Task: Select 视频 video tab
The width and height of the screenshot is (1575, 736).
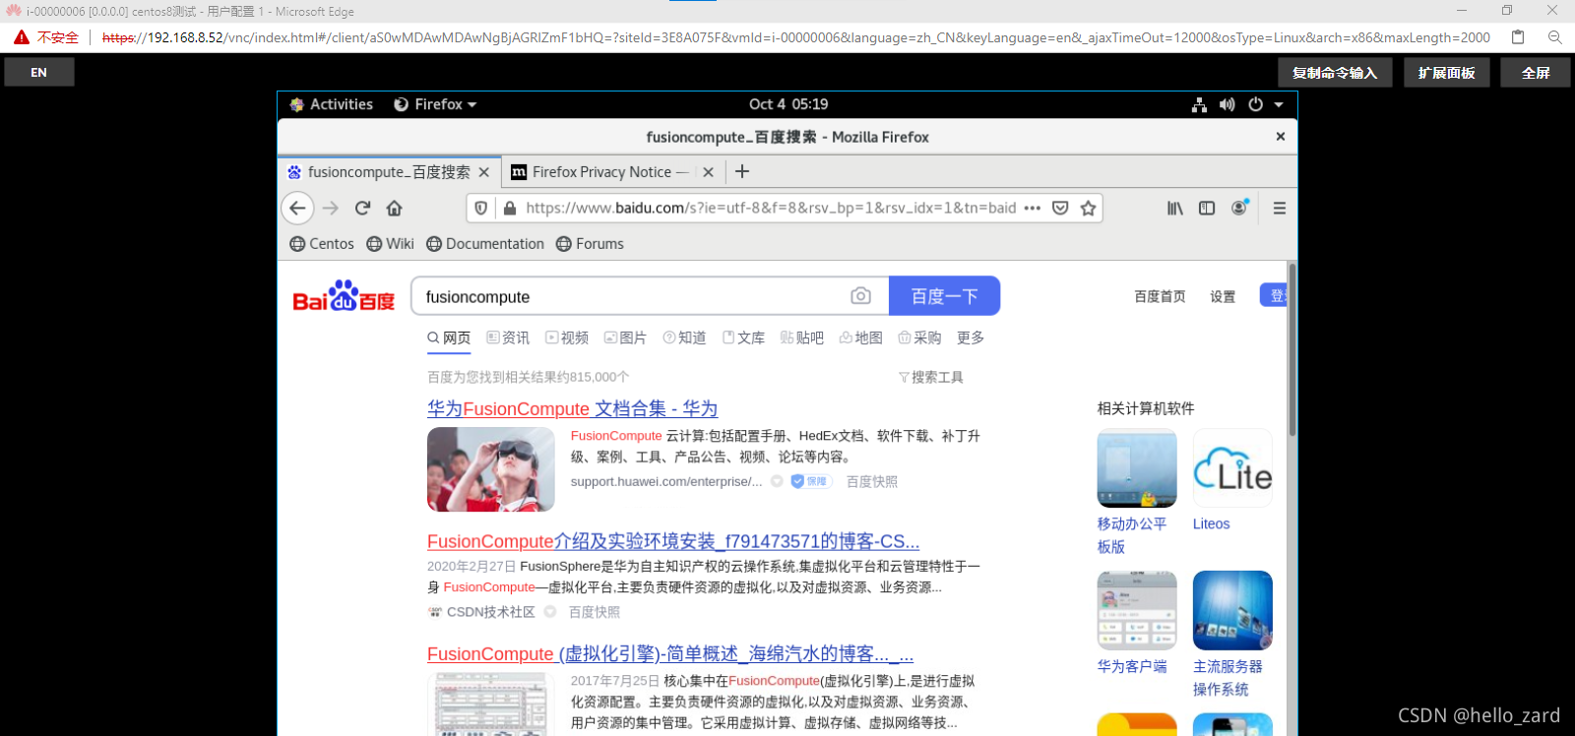Action: click(x=567, y=337)
